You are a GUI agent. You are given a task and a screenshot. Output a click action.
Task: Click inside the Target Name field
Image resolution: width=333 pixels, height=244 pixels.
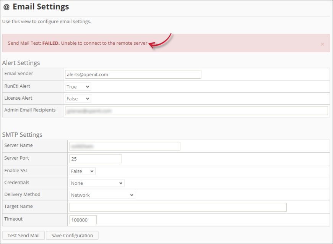(178, 207)
